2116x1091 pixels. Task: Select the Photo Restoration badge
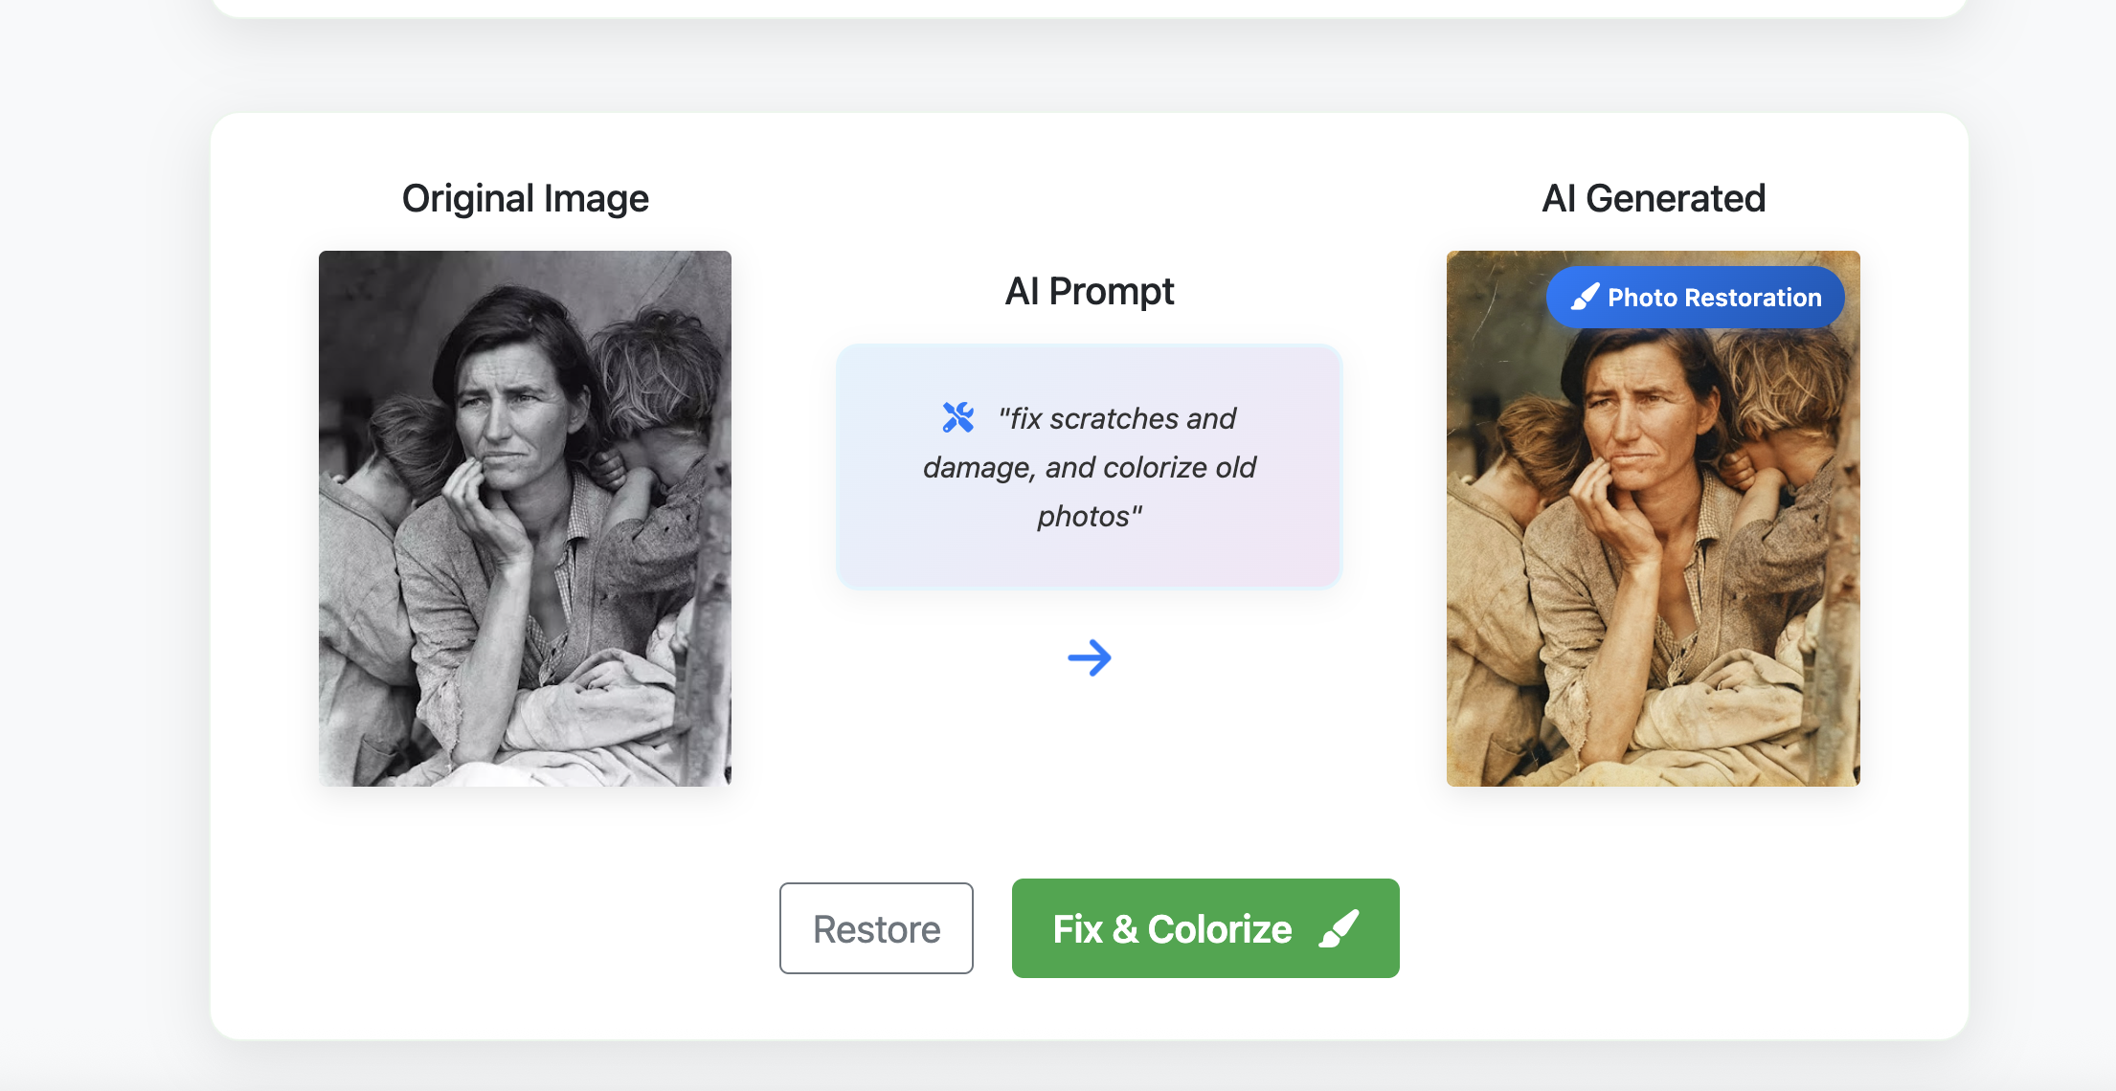(1696, 297)
